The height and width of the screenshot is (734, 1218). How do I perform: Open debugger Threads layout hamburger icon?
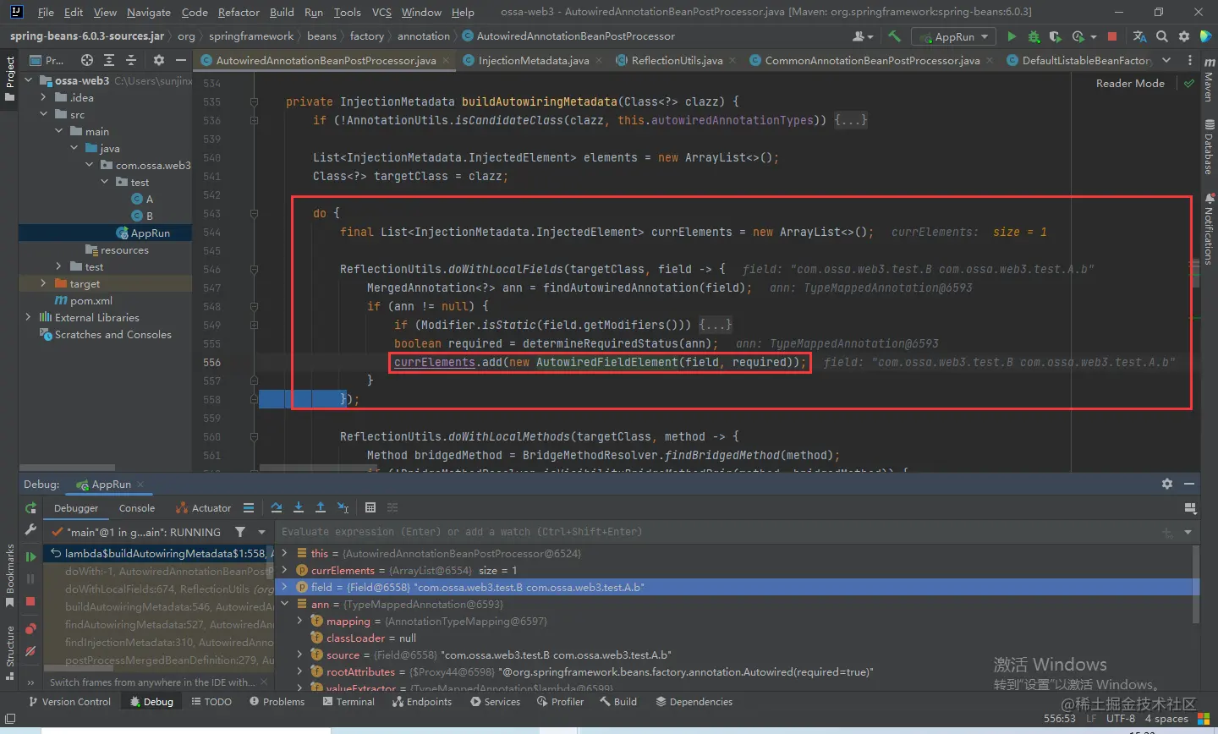[249, 507]
